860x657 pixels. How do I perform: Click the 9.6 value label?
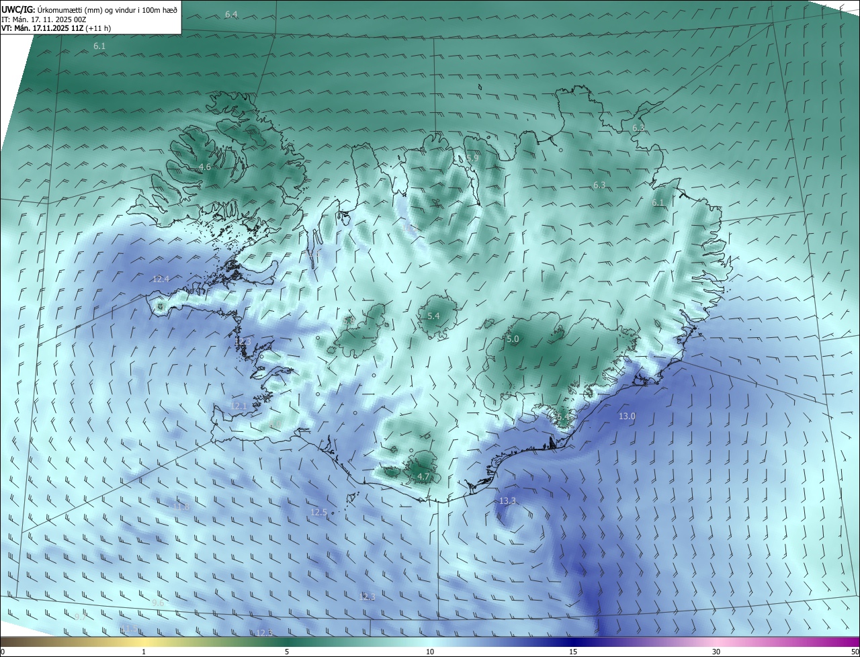(158, 603)
